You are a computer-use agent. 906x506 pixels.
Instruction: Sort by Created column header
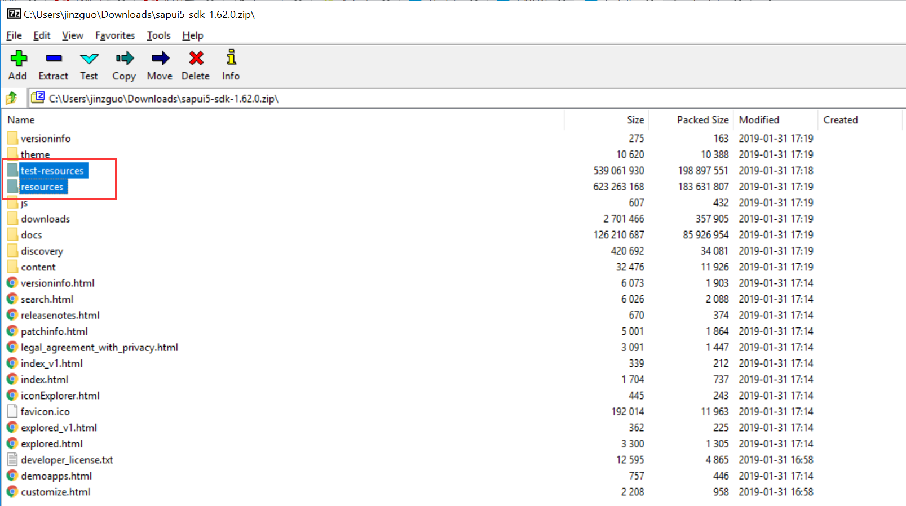[841, 120]
